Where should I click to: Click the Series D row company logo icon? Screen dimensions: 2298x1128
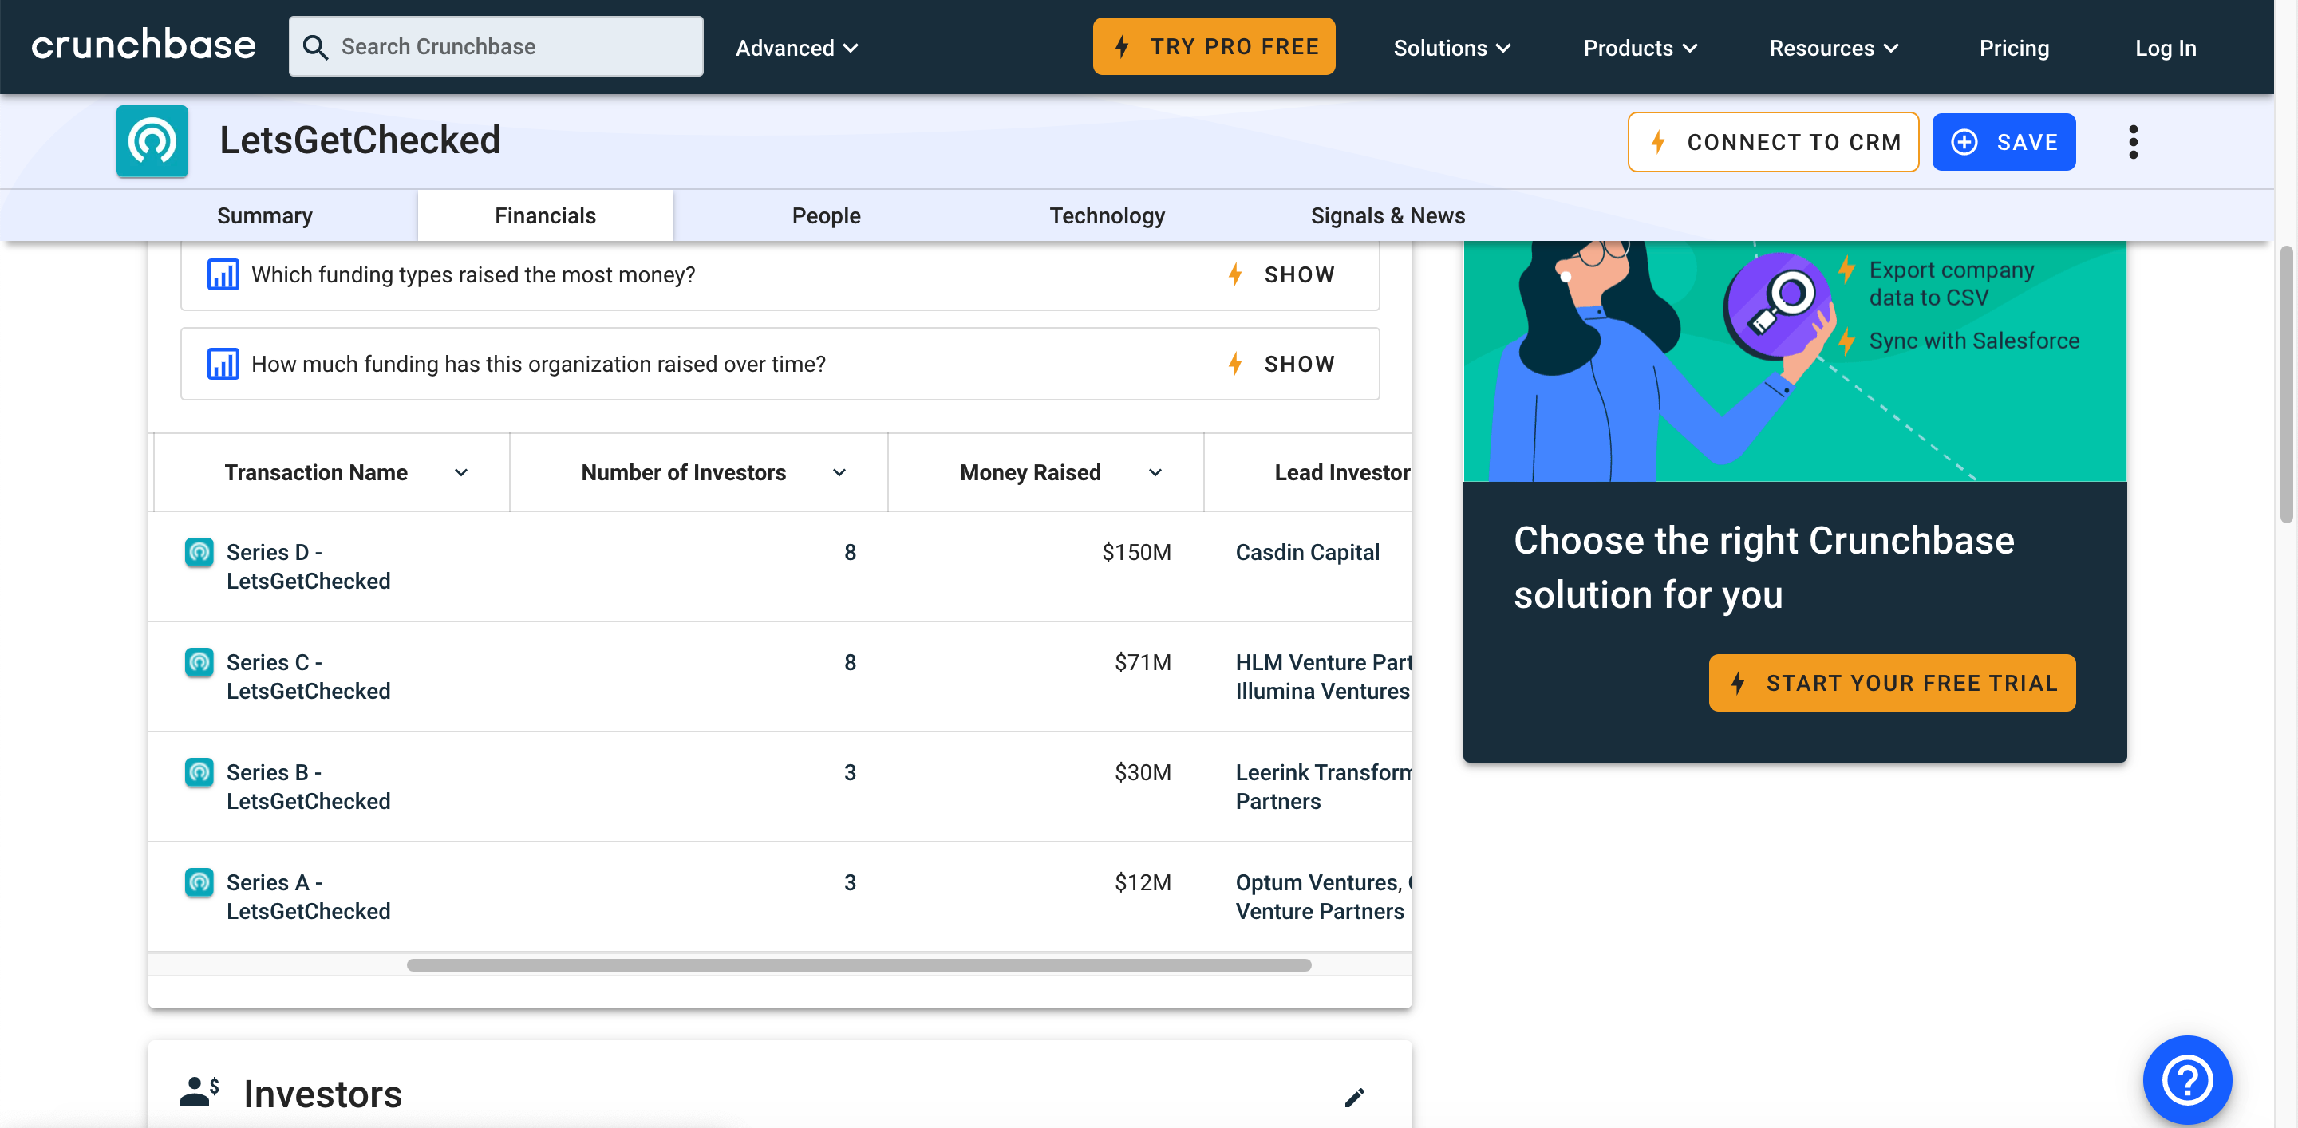(x=199, y=552)
